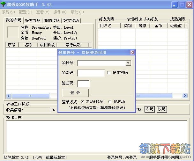Close the login account dialog
The height and width of the screenshot is (161, 194).
point(132,52)
